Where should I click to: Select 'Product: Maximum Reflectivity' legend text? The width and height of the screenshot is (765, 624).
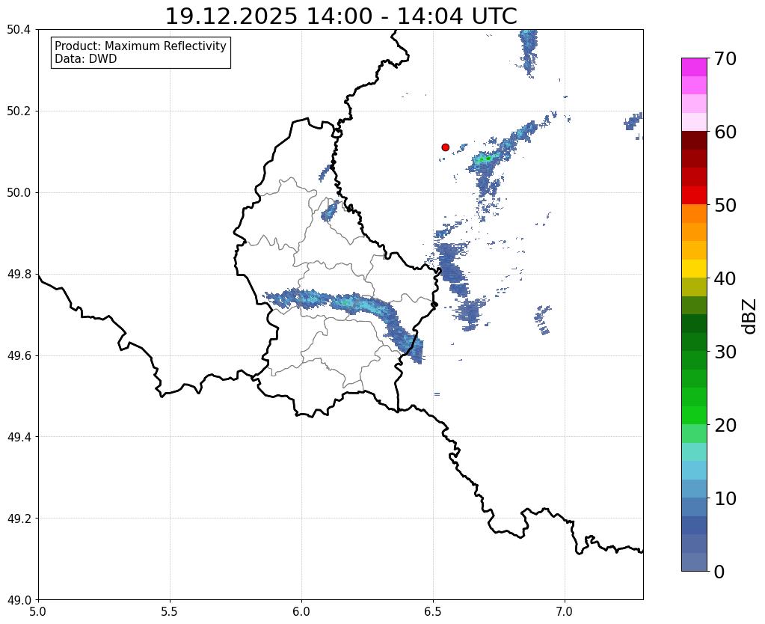tap(141, 46)
